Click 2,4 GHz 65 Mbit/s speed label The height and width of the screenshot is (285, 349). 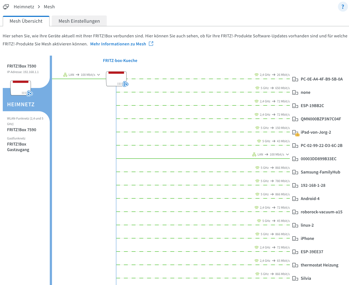tap(275, 261)
